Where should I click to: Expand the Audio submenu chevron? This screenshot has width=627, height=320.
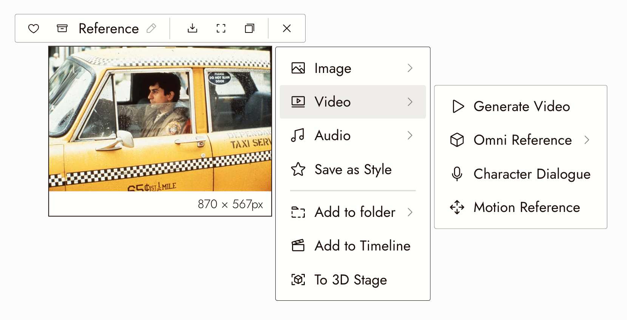click(x=410, y=135)
